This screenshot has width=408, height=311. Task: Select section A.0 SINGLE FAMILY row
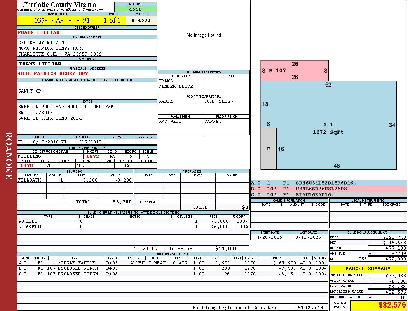pyautogui.click(x=173, y=263)
